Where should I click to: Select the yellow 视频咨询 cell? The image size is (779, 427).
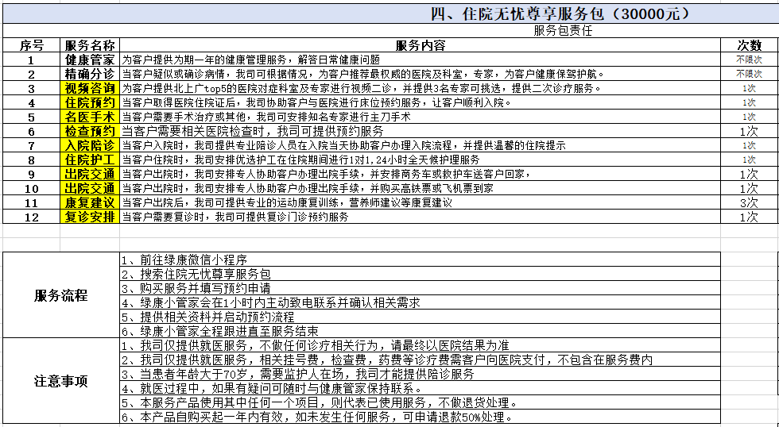(x=90, y=88)
